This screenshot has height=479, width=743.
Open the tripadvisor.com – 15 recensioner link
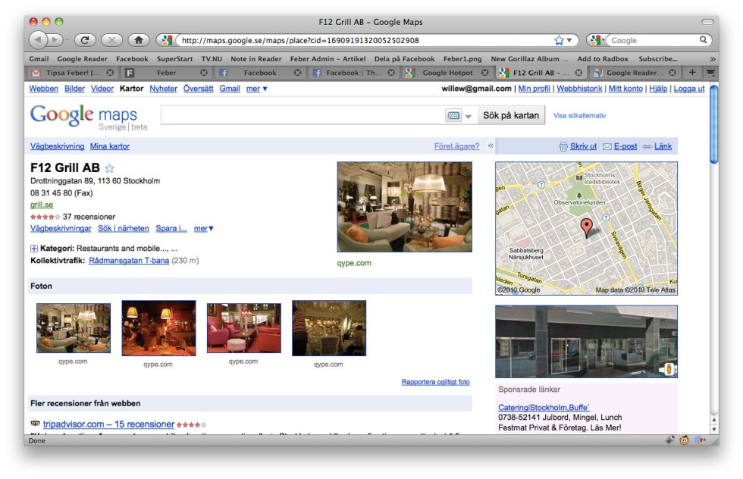coord(108,424)
